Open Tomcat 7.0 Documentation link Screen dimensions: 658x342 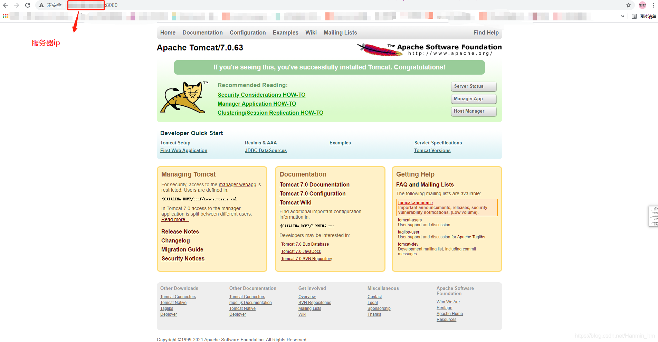pyautogui.click(x=315, y=184)
